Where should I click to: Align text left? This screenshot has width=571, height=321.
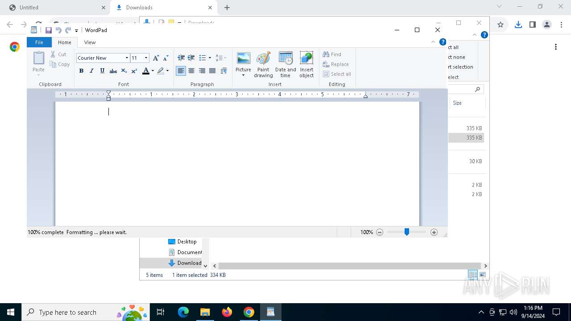181,71
